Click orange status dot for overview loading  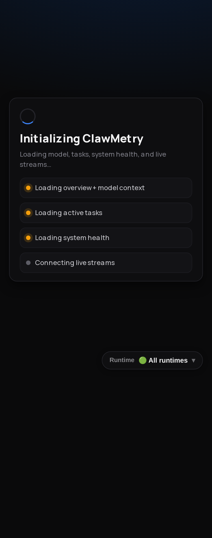tap(28, 188)
